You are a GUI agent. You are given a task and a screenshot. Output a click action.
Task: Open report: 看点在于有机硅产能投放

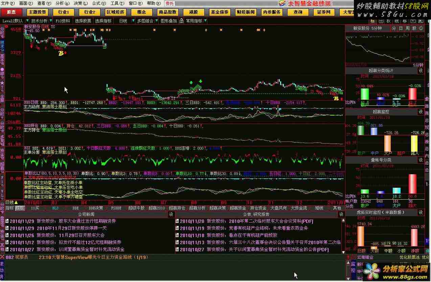pos(253,235)
